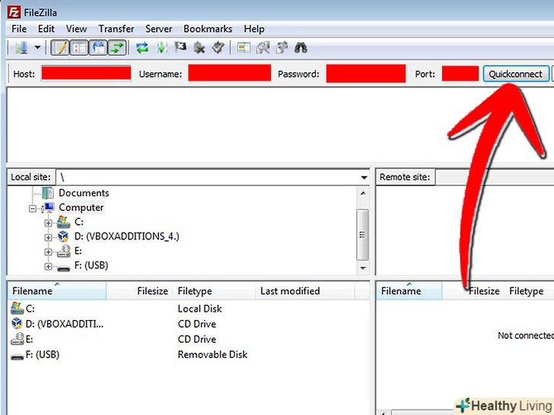Toggle directory comparison icon
This screenshot has height=415, width=554.
(263, 48)
